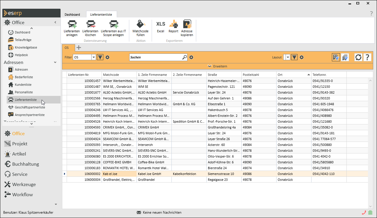Expand module list with bottom sidebar arrow

tap(56, 204)
